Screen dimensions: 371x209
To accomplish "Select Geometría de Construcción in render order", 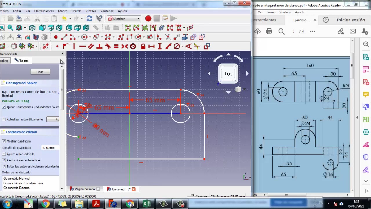I will coord(23,183).
